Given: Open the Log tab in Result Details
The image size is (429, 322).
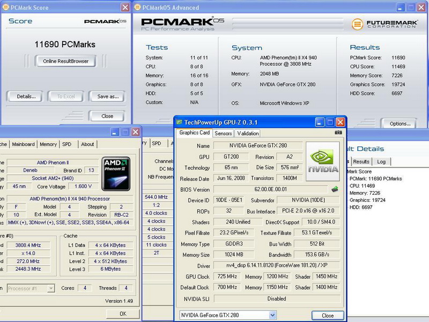Looking at the screenshot, I should click(x=381, y=162).
